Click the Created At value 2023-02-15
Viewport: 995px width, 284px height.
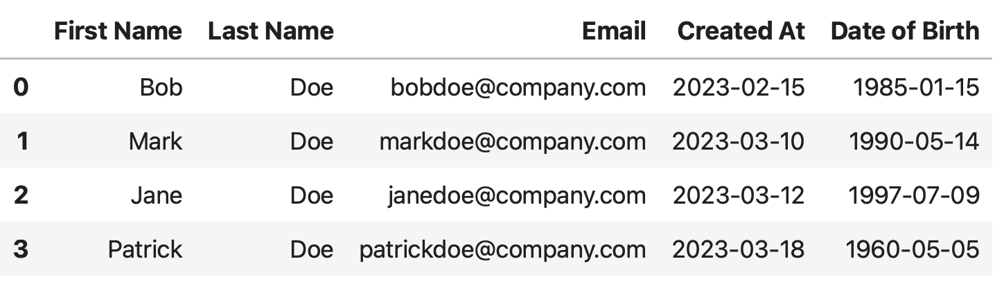(x=739, y=87)
